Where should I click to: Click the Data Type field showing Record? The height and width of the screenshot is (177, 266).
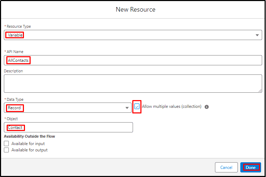(x=68, y=108)
